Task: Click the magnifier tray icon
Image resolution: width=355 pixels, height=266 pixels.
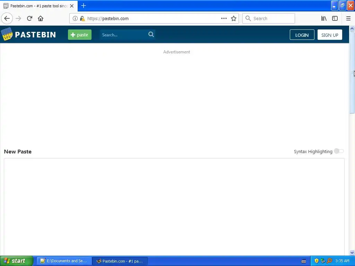Action: [x=329, y=261]
